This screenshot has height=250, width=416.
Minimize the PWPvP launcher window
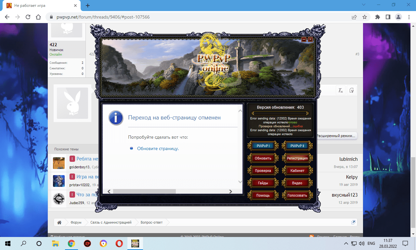304,39
